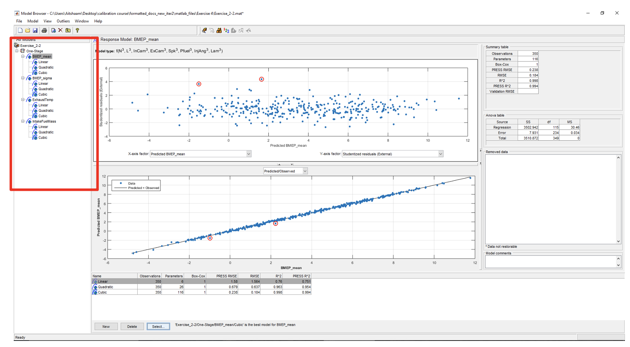Click the orange stacked cubes toolbar icon

[x=219, y=31]
